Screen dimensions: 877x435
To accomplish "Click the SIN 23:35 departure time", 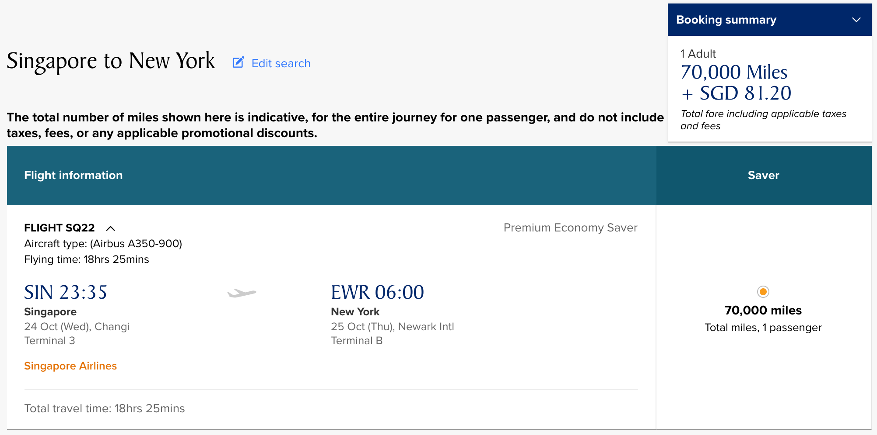I will coord(66,292).
